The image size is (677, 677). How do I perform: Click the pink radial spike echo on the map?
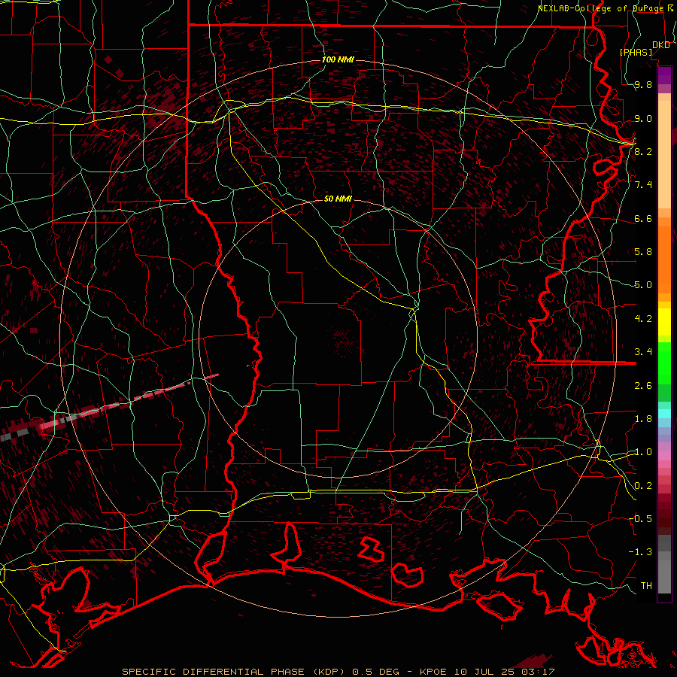[x=129, y=402]
